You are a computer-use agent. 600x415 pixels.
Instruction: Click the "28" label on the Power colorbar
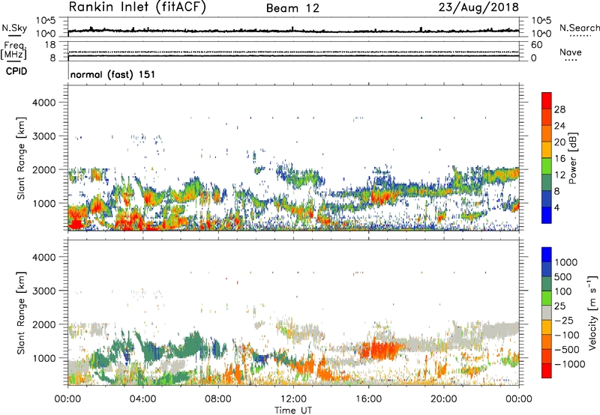(559, 109)
